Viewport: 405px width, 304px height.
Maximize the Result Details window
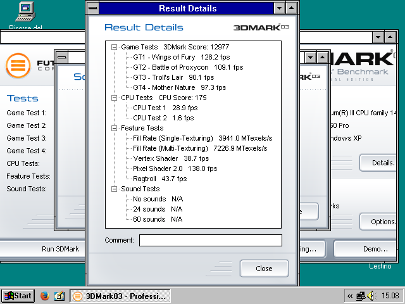click(292, 8)
